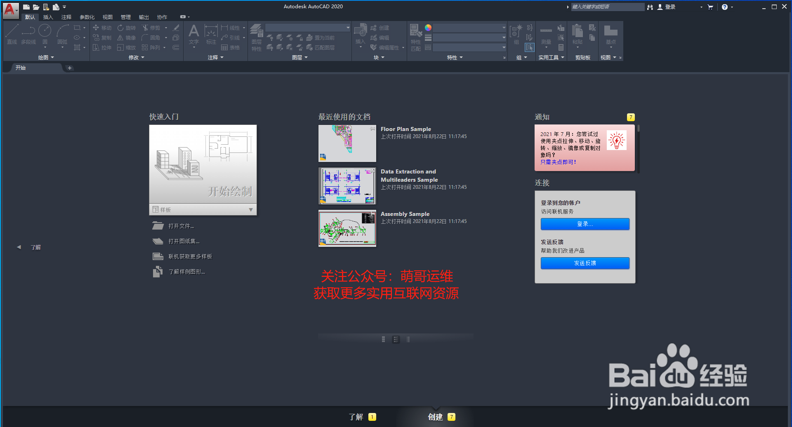Open the Assembly Sample thumbnail
This screenshot has width=792, height=427.
pyautogui.click(x=347, y=228)
